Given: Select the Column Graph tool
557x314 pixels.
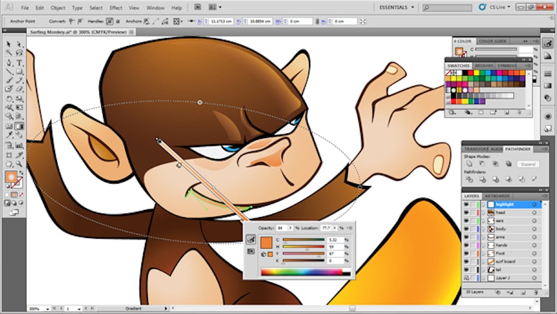Looking at the screenshot, I should coord(19,145).
